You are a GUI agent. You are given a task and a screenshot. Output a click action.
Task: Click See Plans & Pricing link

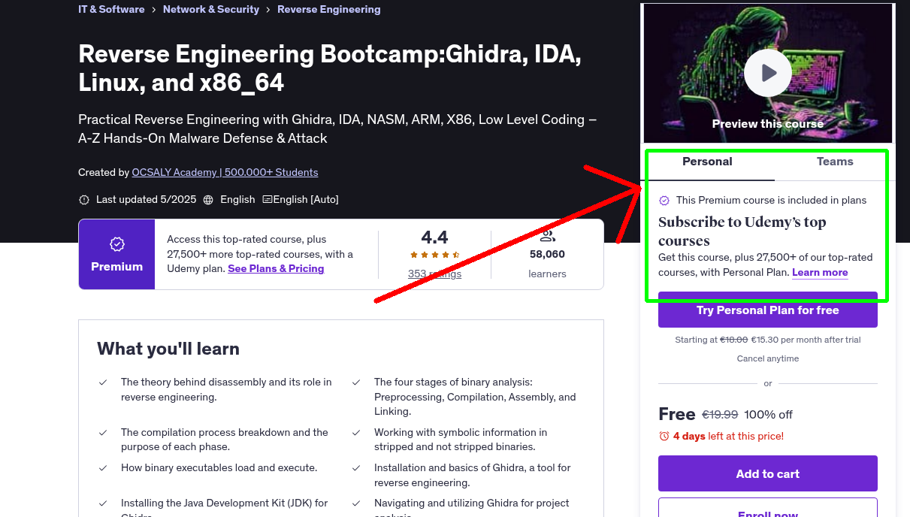coord(276,268)
